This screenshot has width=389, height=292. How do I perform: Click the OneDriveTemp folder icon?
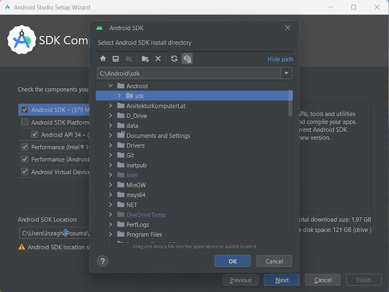pos(121,214)
